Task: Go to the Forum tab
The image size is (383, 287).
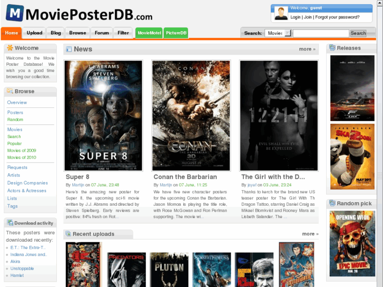Action: pos(102,33)
